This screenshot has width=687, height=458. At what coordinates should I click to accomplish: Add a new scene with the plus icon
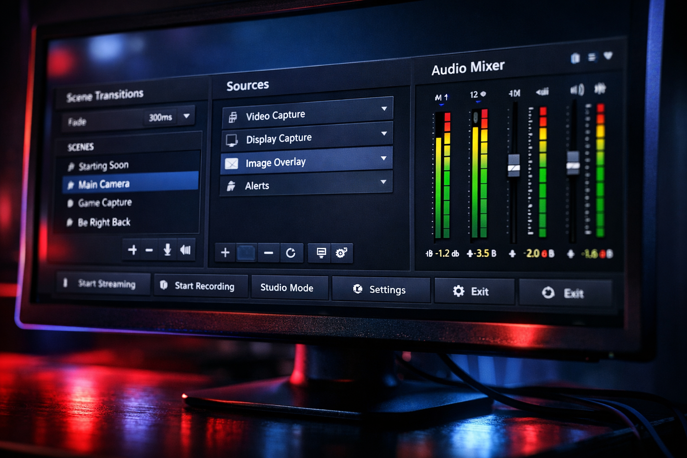pyautogui.click(x=132, y=250)
